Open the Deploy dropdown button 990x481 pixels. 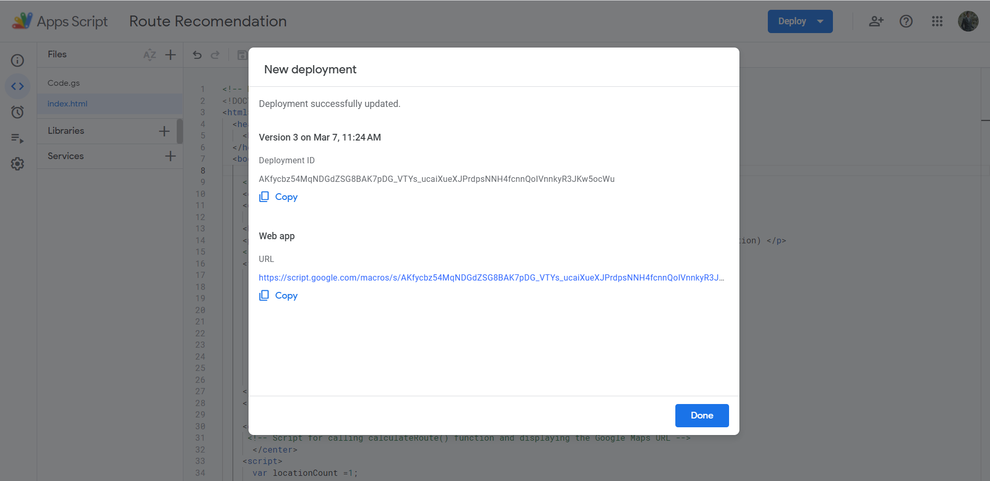(800, 21)
